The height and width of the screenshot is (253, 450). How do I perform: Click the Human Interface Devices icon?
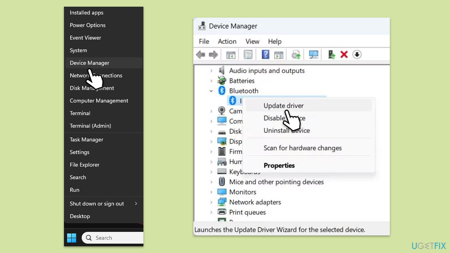221,162
